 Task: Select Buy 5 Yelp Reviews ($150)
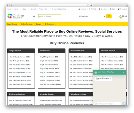pos(49,65)
